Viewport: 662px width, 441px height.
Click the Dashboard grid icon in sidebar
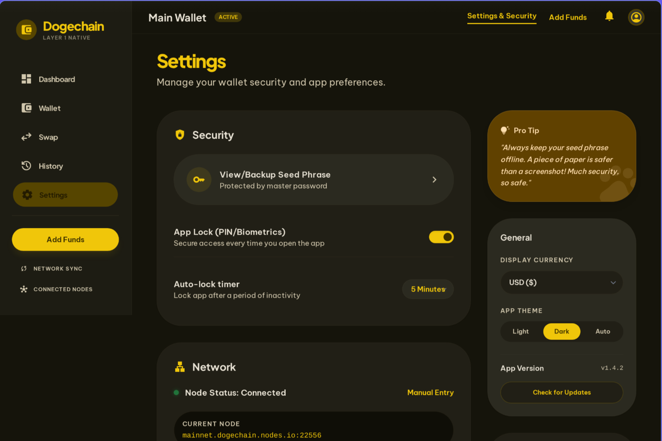point(26,79)
